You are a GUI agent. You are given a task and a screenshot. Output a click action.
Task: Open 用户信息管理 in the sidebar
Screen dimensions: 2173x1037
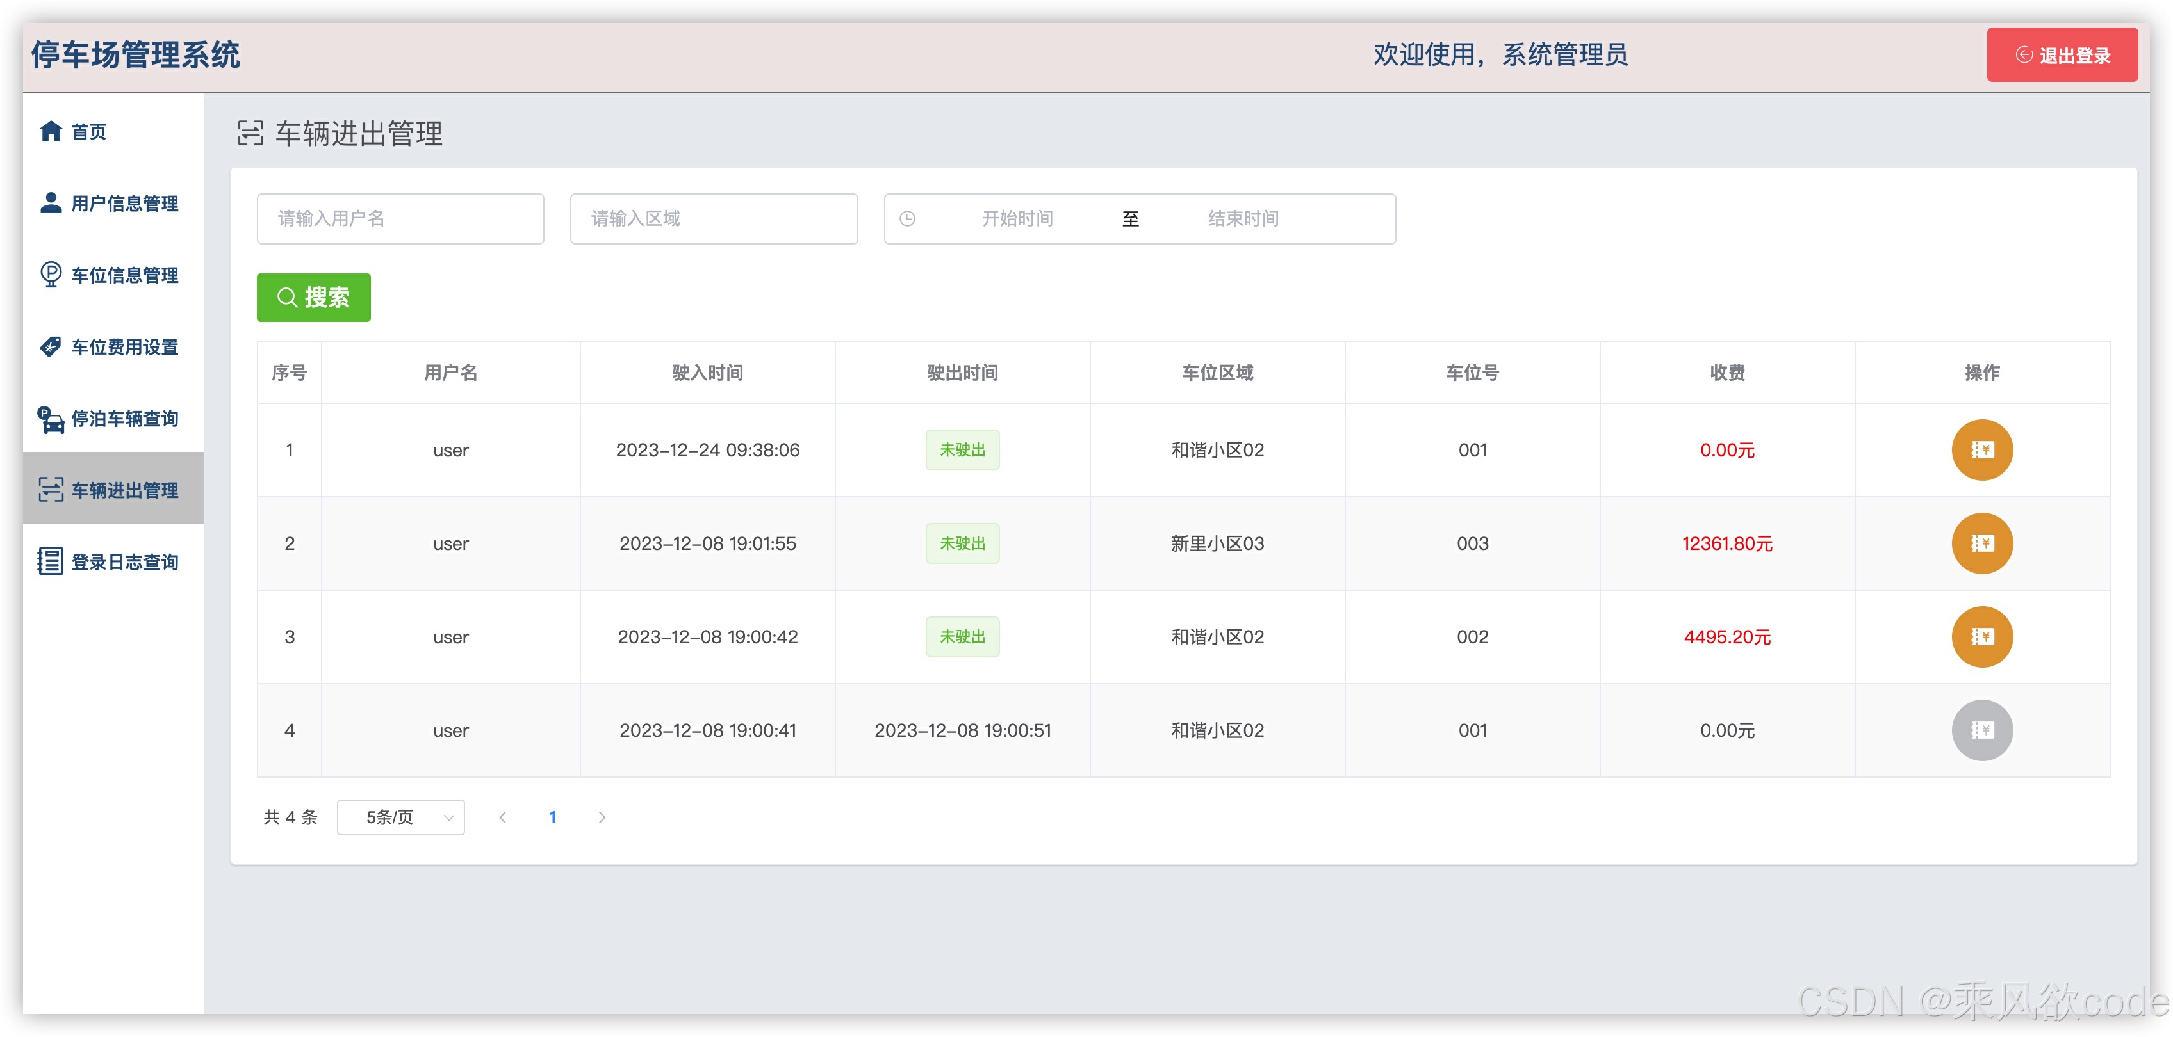coord(124,203)
